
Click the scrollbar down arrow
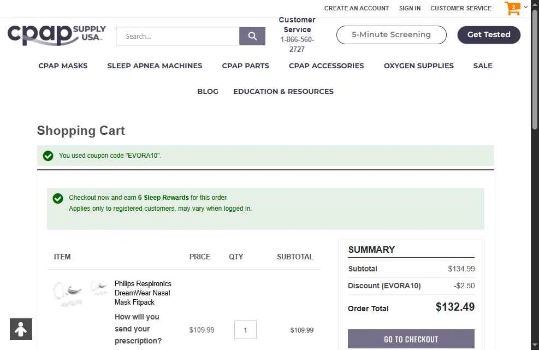(x=535, y=345)
